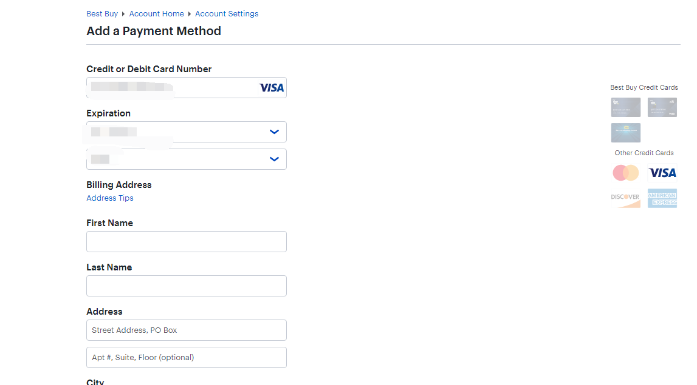Go to Best Buy breadcrumb link
The height and width of the screenshot is (385, 697).
pyautogui.click(x=102, y=14)
